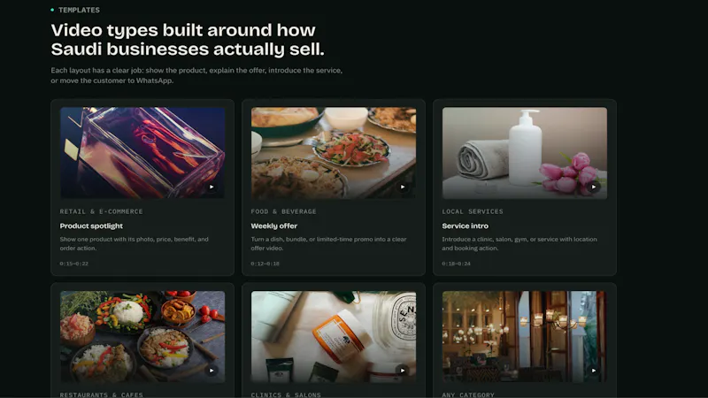Image resolution: width=708 pixels, height=398 pixels.
Task: Click the Service intro title
Action: (466, 226)
